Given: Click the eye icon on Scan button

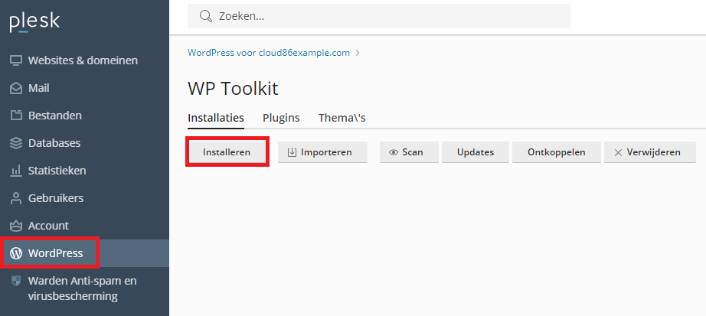Looking at the screenshot, I should (x=394, y=152).
